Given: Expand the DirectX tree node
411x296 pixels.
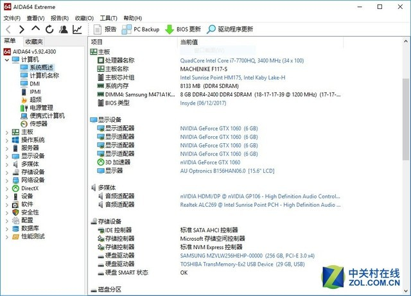Looking at the screenshot, I should coord(7,189).
